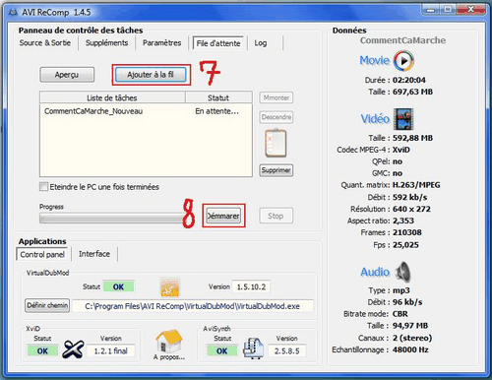
Task: Click the XviD OK status indicator
Action: [x=42, y=351]
